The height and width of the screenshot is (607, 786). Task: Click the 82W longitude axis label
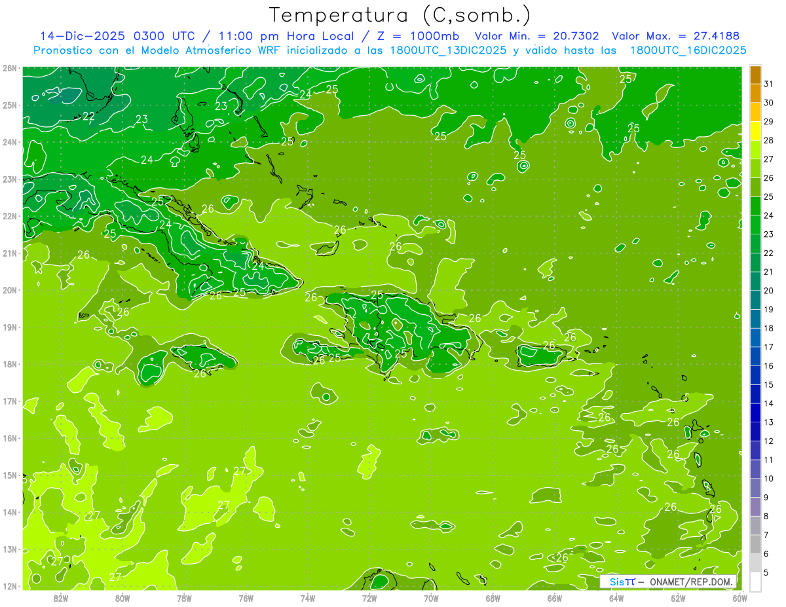[x=61, y=598]
